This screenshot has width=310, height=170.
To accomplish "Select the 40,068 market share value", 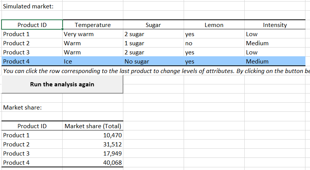I will [x=112, y=162].
